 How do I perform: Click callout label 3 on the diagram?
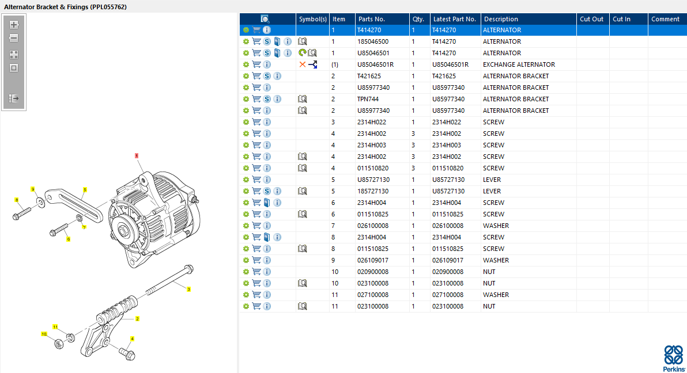188,290
